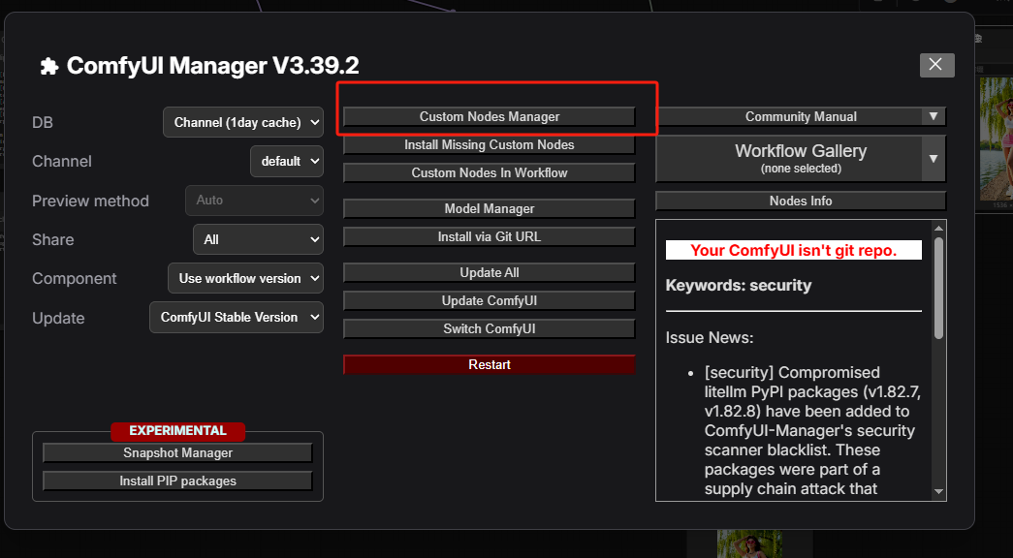
Task: Click the Update All button
Action: pyautogui.click(x=490, y=272)
